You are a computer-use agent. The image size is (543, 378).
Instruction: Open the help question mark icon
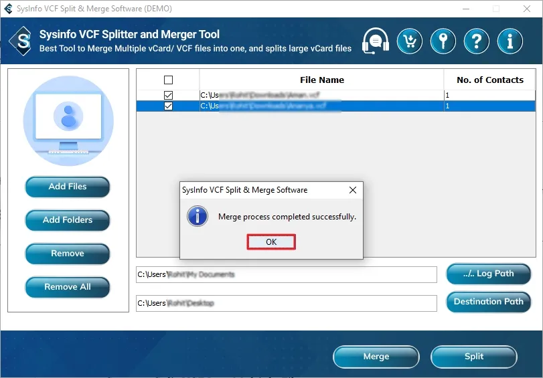pyautogui.click(x=477, y=41)
